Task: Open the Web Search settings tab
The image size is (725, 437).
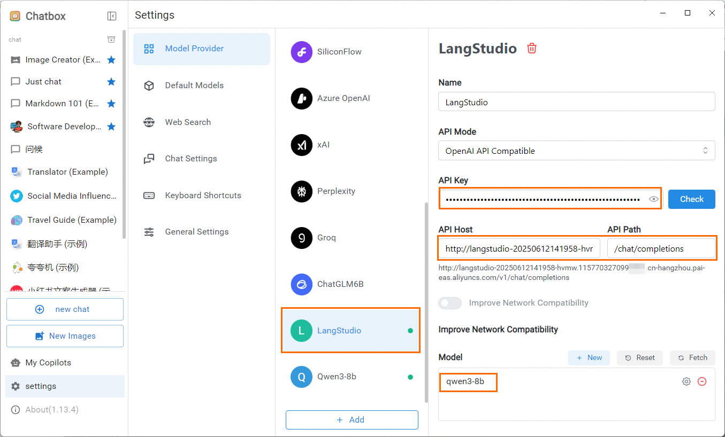Action: pyautogui.click(x=187, y=122)
